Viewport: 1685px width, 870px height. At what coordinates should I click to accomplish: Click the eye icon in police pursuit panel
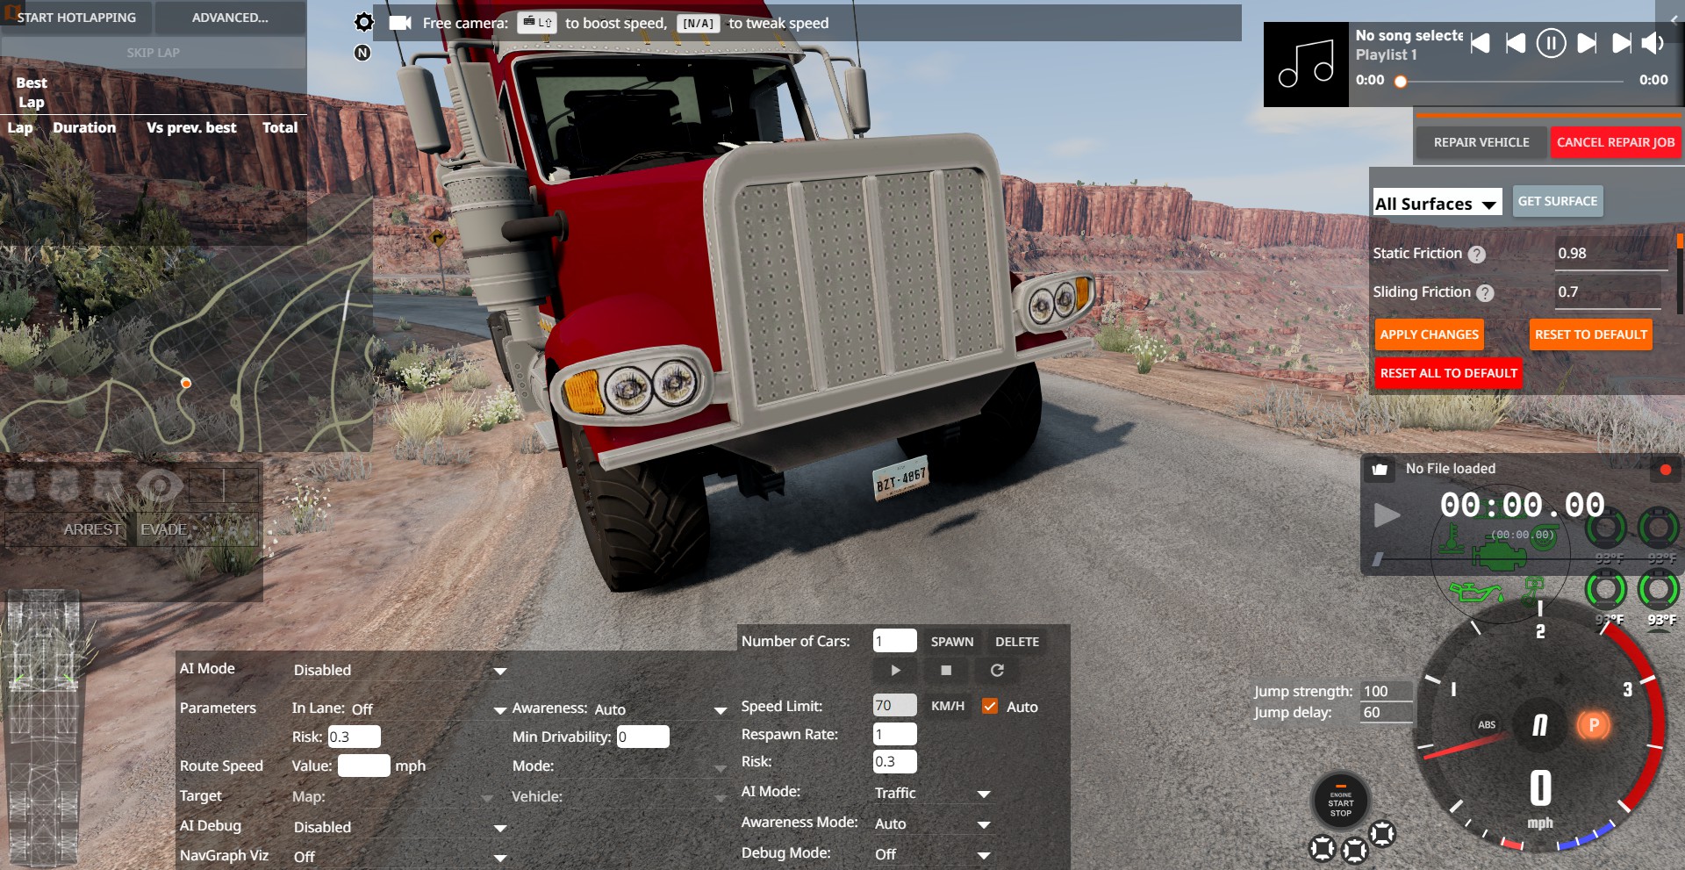[x=159, y=485]
